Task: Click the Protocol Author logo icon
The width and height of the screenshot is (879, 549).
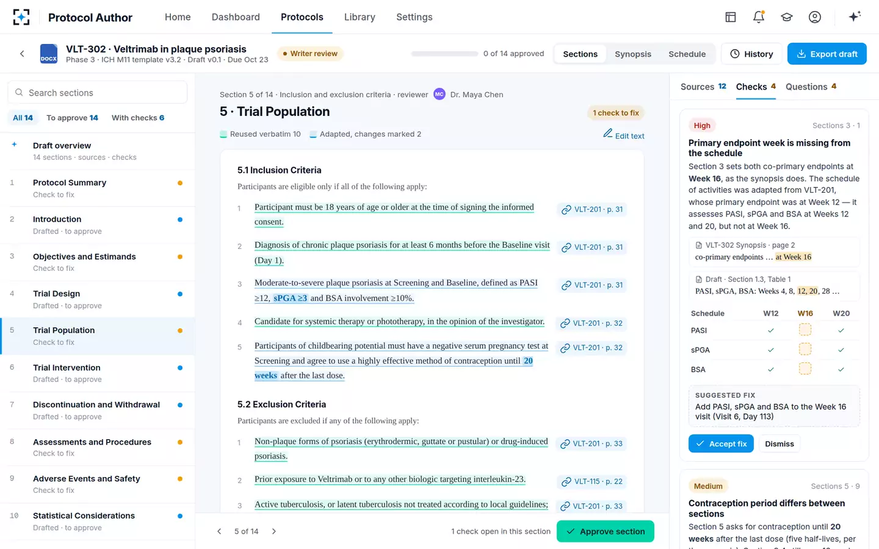Action: click(21, 17)
